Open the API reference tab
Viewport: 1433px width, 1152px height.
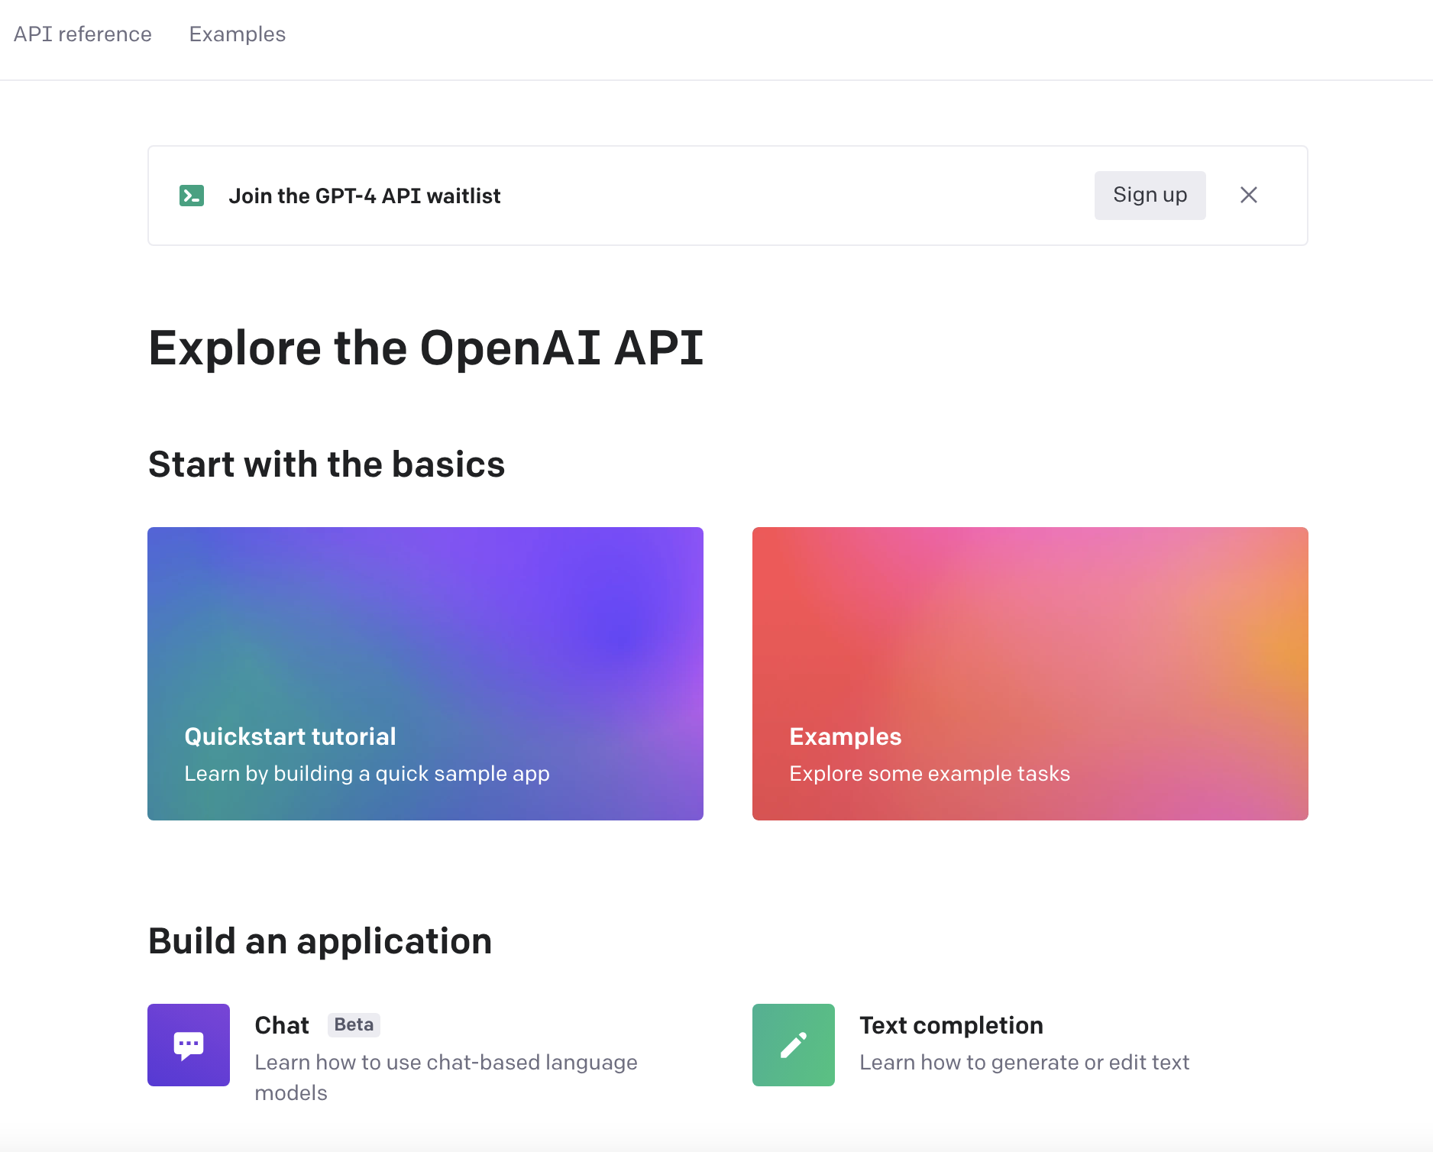coord(82,34)
